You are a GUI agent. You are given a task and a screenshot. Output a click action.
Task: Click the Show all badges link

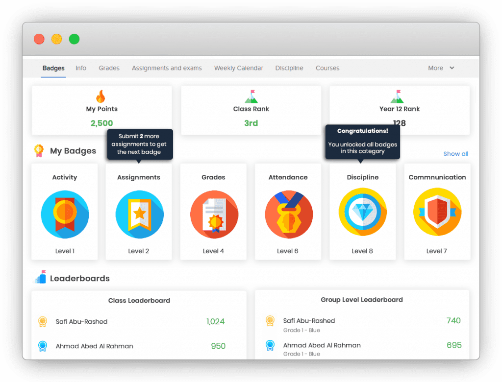click(x=455, y=154)
